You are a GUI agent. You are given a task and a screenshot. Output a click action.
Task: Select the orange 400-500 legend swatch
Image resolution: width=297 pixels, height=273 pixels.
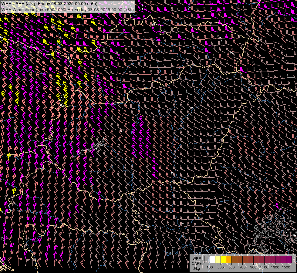click(229, 260)
